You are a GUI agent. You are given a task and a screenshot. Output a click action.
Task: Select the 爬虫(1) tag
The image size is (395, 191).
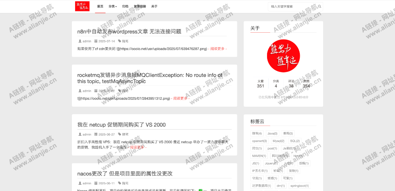[x=257, y=148]
